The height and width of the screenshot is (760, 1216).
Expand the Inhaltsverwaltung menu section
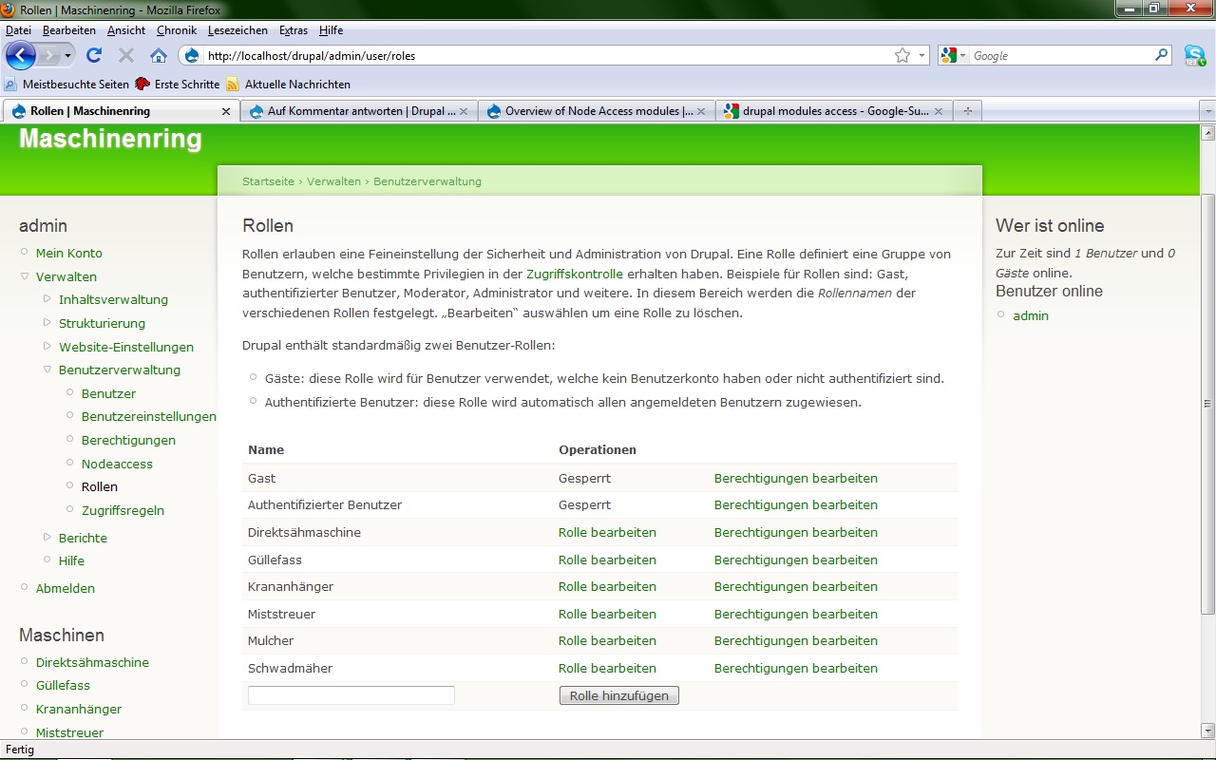[47, 299]
